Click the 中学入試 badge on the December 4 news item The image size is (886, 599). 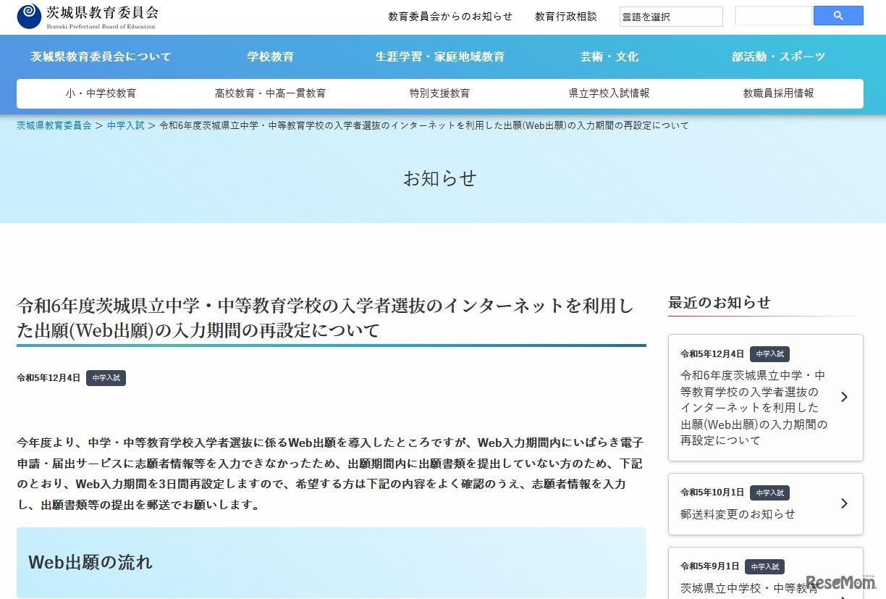tap(769, 354)
